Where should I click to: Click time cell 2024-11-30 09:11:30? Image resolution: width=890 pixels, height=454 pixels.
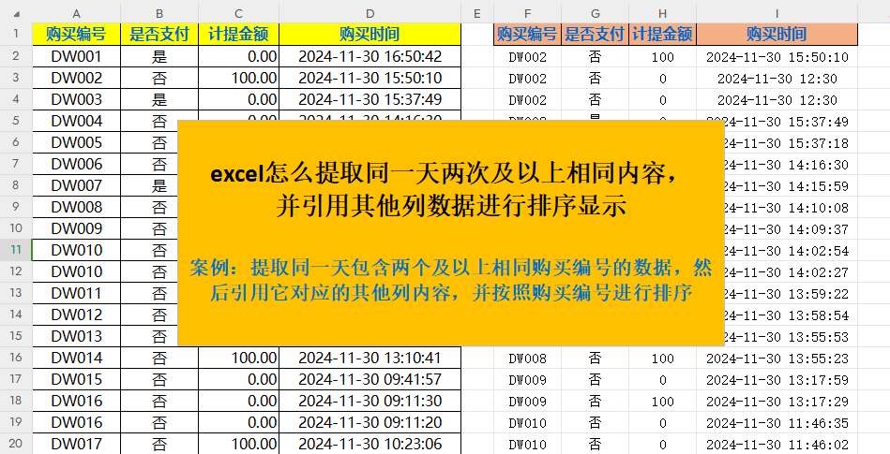tap(370, 401)
